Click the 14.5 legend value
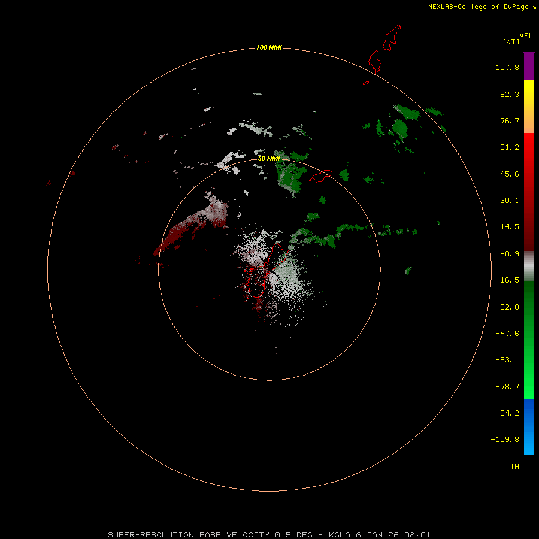539x539 pixels. [x=510, y=227]
